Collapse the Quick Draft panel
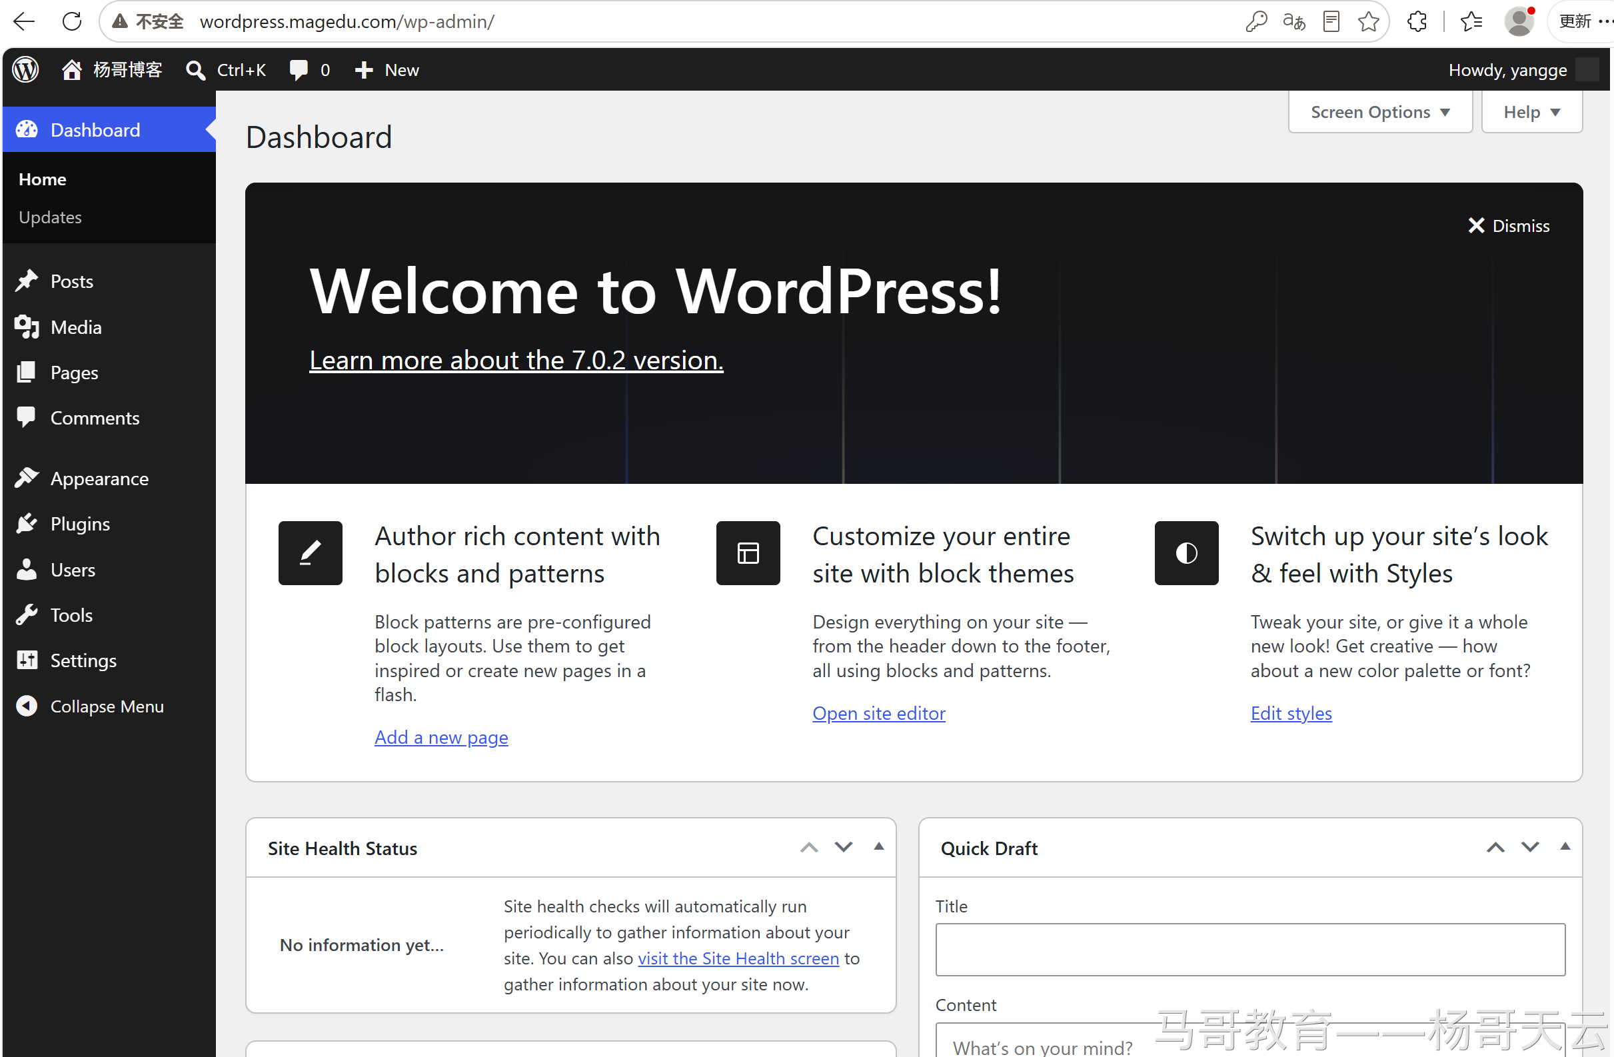The image size is (1614, 1057). coord(1565,846)
